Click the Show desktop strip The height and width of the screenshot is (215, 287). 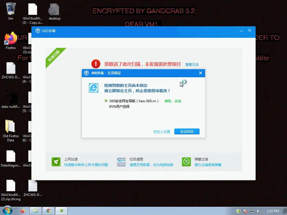click(285, 211)
